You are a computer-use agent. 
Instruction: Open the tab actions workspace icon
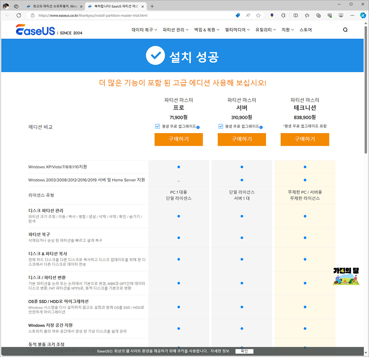point(16,6)
